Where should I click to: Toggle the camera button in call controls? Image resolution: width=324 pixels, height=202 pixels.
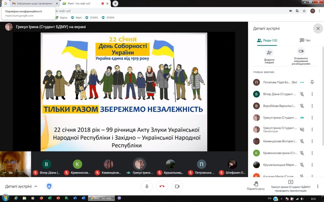(x=177, y=186)
